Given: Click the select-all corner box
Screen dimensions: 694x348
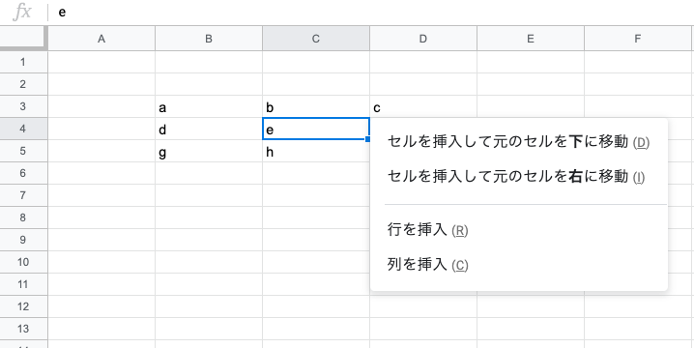Looking at the screenshot, I should (23, 38).
